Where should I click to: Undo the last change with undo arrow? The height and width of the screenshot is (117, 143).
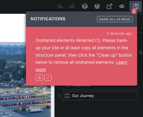click(60, 6)
